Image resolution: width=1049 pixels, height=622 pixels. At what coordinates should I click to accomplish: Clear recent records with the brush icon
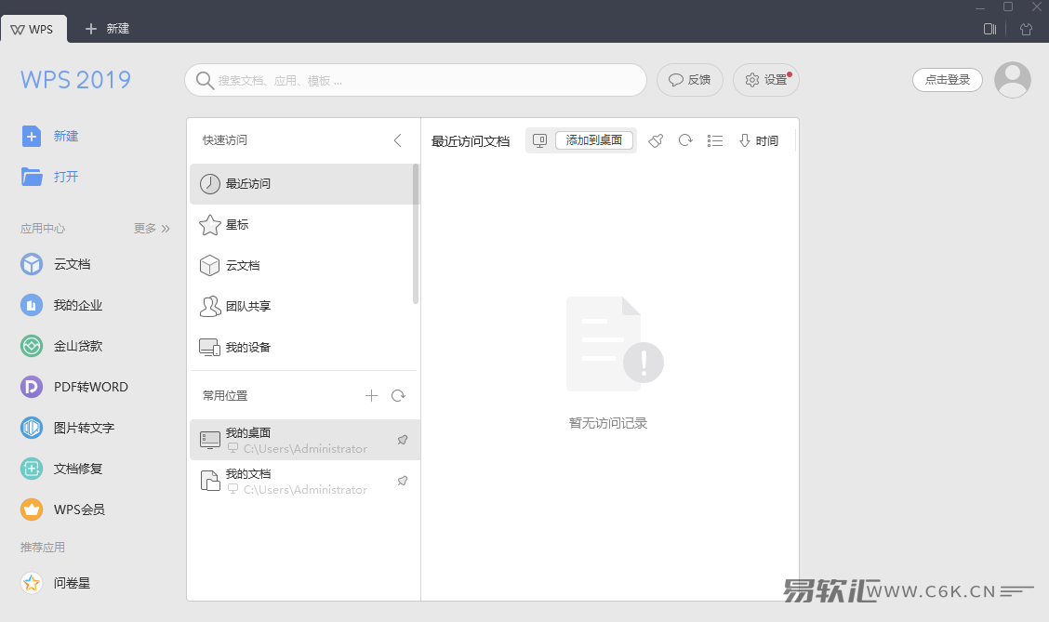coord(656,140)
